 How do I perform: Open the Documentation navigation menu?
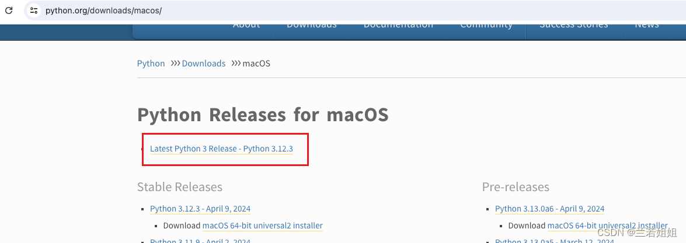click(x=398, y=26)
